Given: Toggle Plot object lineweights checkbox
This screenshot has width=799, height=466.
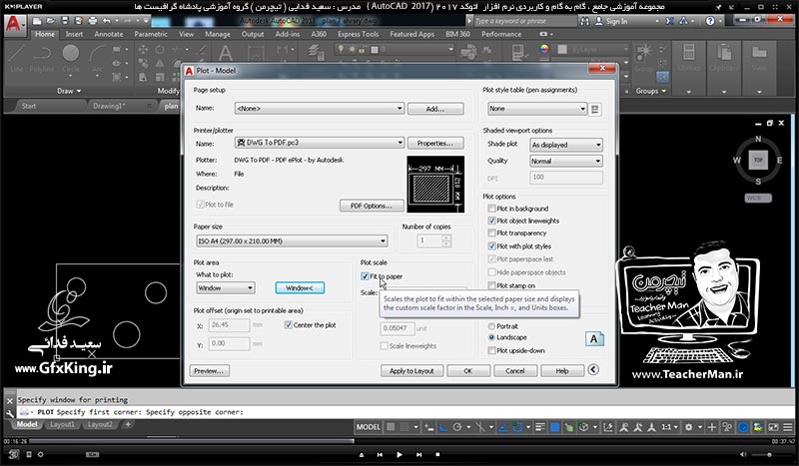Looking at the screenshot, I should [x=491, y=221].
